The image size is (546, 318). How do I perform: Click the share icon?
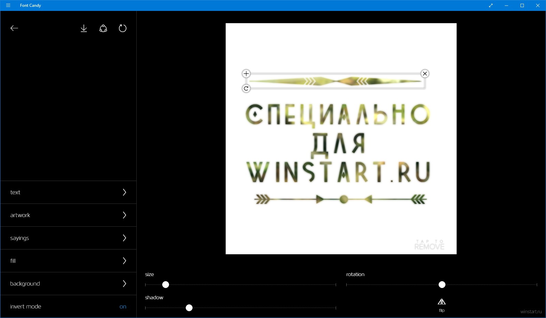[103, 28]
